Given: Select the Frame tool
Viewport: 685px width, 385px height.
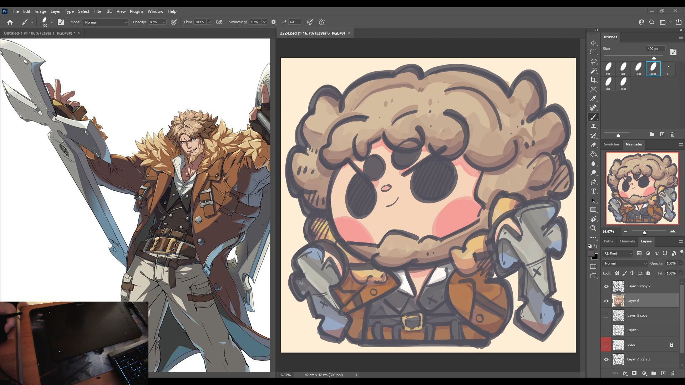Looking at the screenshot, I should (x=593, y=89).
